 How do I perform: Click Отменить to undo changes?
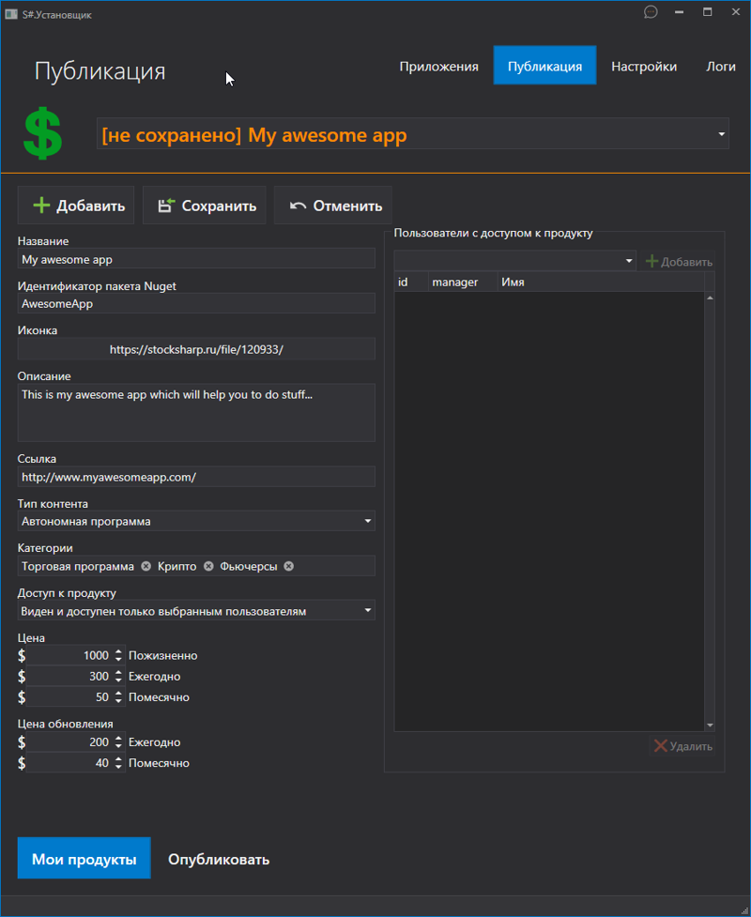[333, 206]
